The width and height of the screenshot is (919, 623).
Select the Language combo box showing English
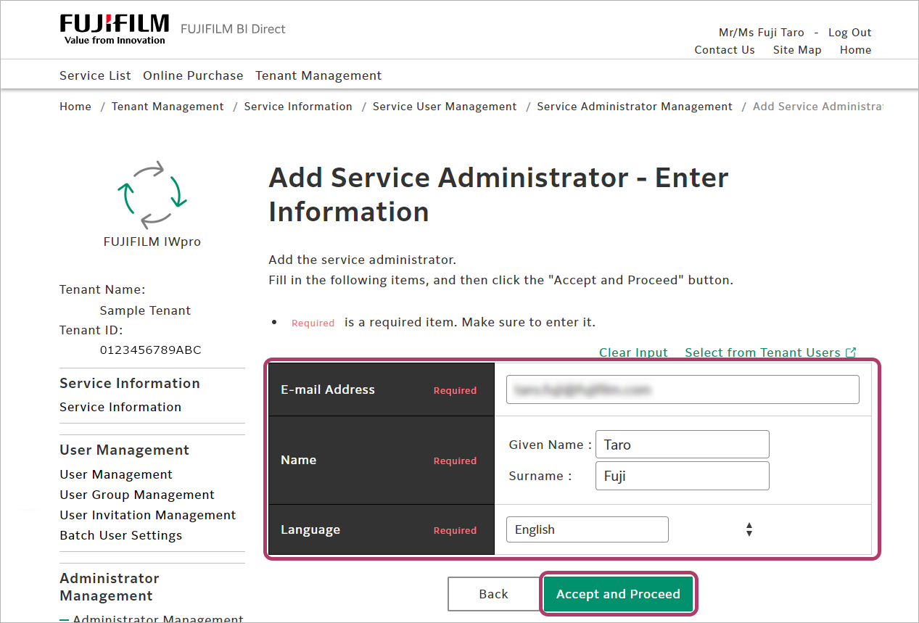586,530
